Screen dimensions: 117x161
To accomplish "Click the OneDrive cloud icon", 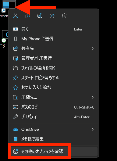I will pos(16,130).
